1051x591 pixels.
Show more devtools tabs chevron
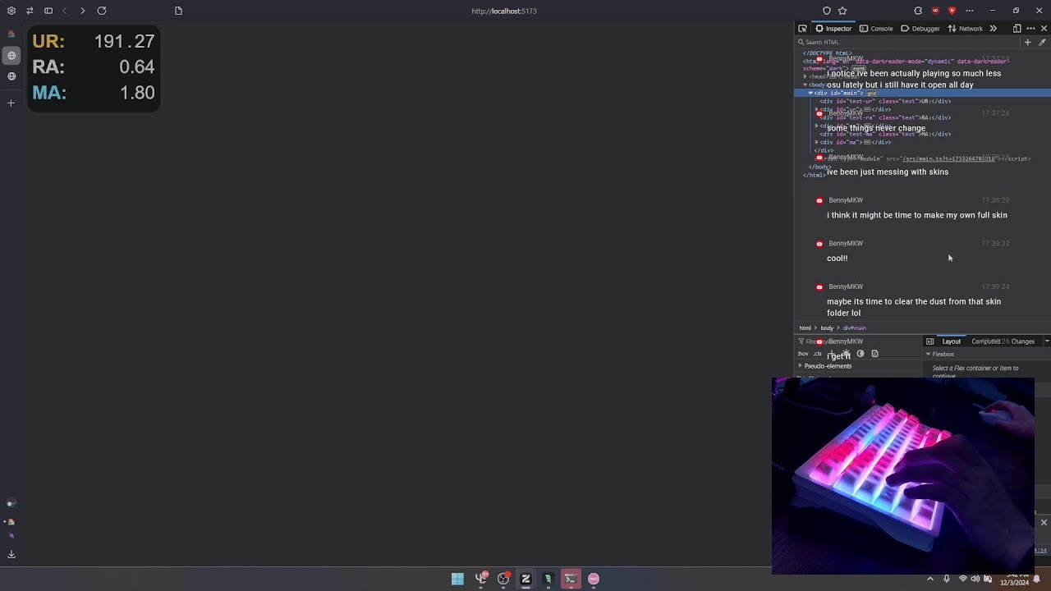click(993, 29)
